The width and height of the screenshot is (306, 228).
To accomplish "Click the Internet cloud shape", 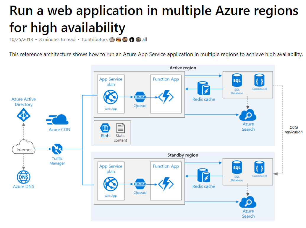I will click(24, 150).
